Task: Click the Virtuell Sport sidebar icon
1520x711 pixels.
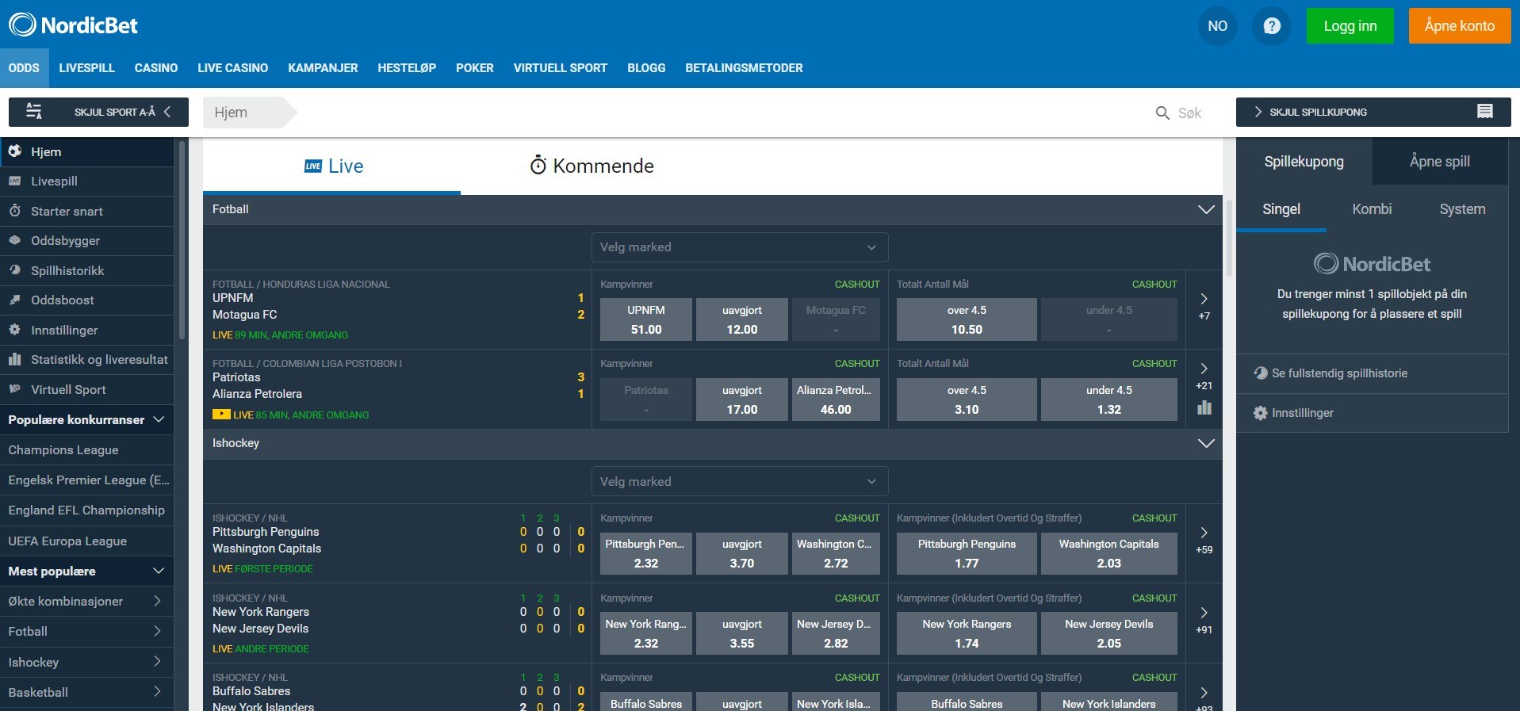Action: point(15,389)
